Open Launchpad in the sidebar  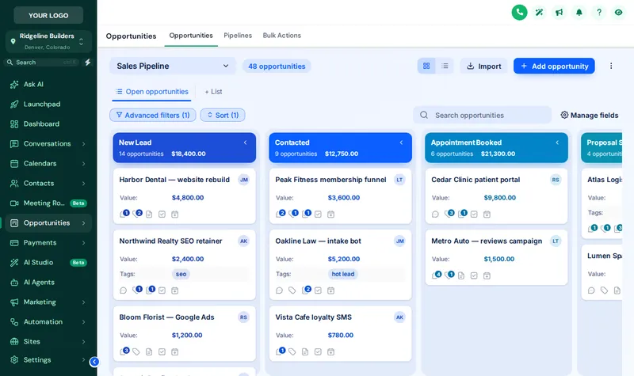(48, 104)
